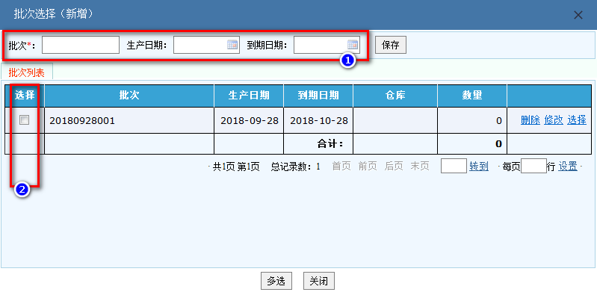The image size is (597, 298).
Task: Click the 批次 column header
Action: tap(129, 96)
